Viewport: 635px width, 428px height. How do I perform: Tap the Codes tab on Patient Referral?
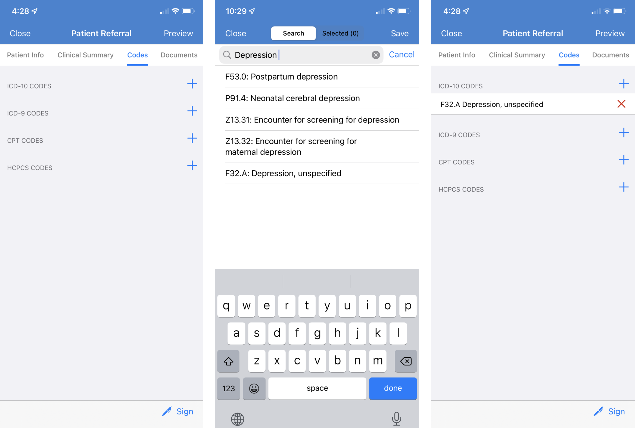[x=137, y=55]
